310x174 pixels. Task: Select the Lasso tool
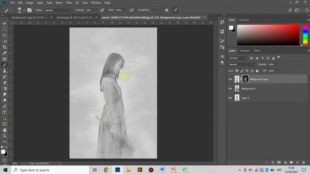[4, 35]
